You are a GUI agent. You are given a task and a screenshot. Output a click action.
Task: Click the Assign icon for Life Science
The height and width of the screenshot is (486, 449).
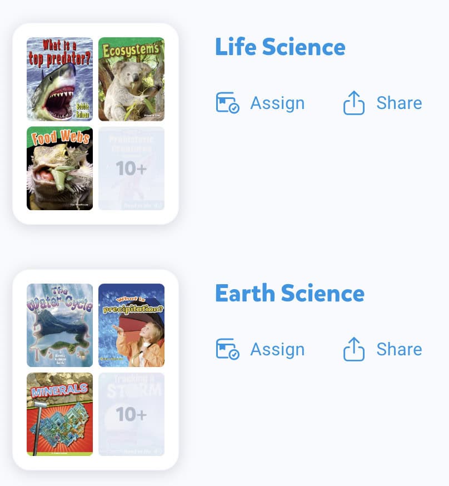point(227,103)
